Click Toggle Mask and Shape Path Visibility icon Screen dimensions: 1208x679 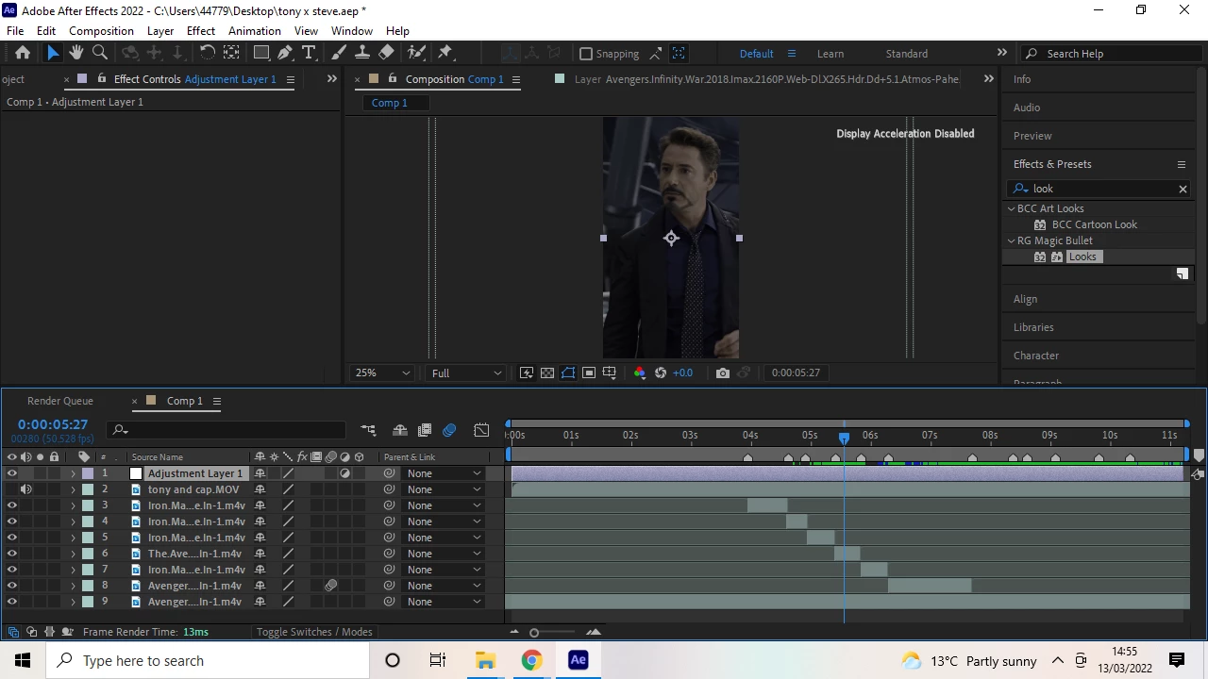pyautogui.click(x=568, y=373)
